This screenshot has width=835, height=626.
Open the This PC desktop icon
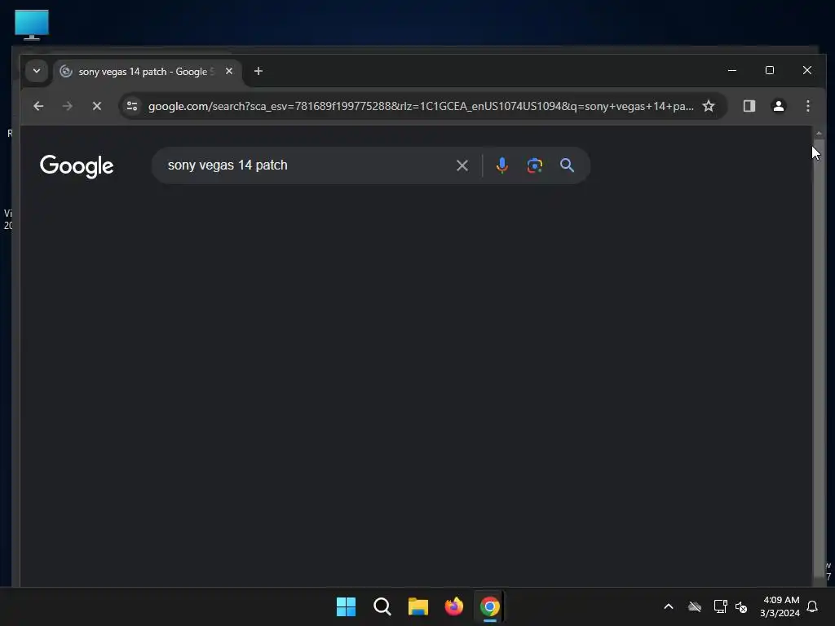[x=32, y=24]
